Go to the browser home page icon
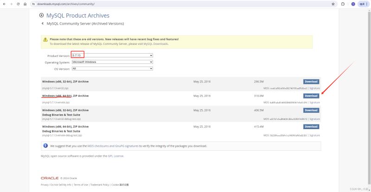 tap(25, 4)
